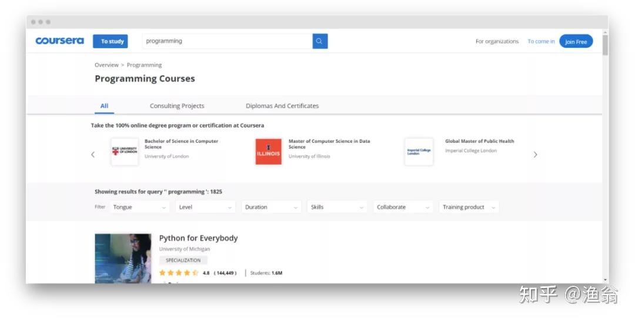Click Students: 1.6M text
Screen dimensions: 635x321
[266, 273]
